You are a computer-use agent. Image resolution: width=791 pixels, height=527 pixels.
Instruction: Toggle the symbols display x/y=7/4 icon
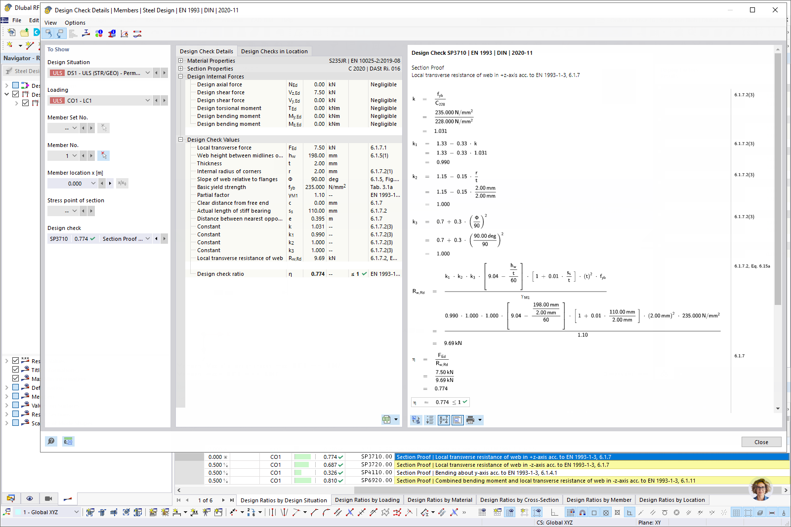[x=443, y=420]
